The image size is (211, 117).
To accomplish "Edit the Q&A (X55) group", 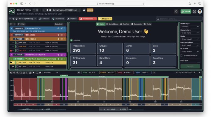I will pyautogui.click(x=62, y=35).
